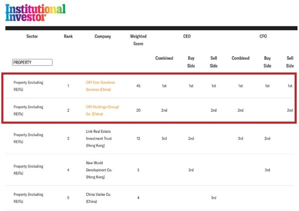The image size is (299, 211).
Task: Select the CEO column group header
Action: tap(187, 36)
